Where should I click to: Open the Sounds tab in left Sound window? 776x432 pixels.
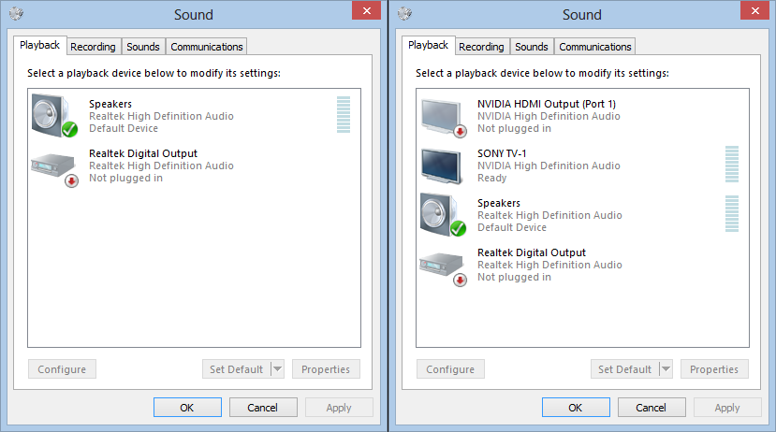143,47
